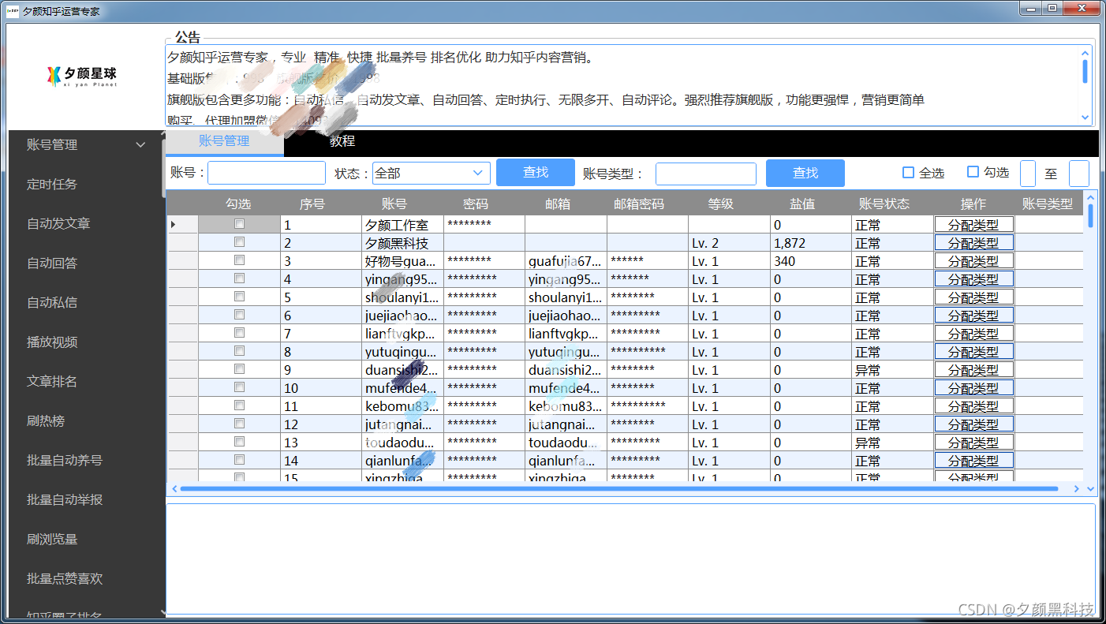
Task: Click 分配类型 button for row 10
Action: point(973,387)
